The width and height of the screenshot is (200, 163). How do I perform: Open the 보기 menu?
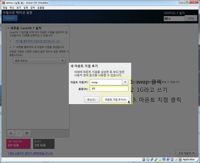point(19,8)
